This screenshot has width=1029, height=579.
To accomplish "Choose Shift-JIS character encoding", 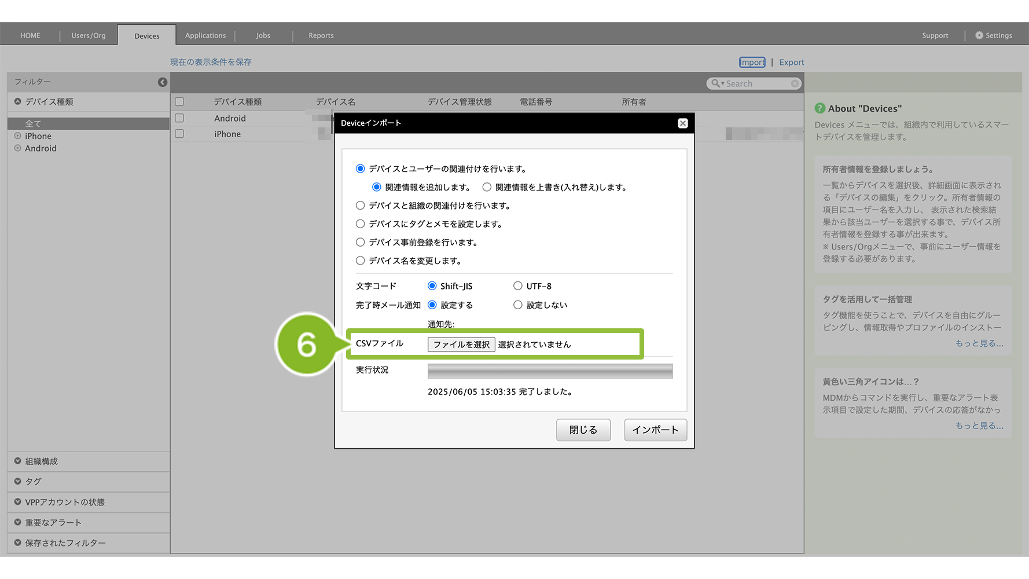I will [432, 286].
